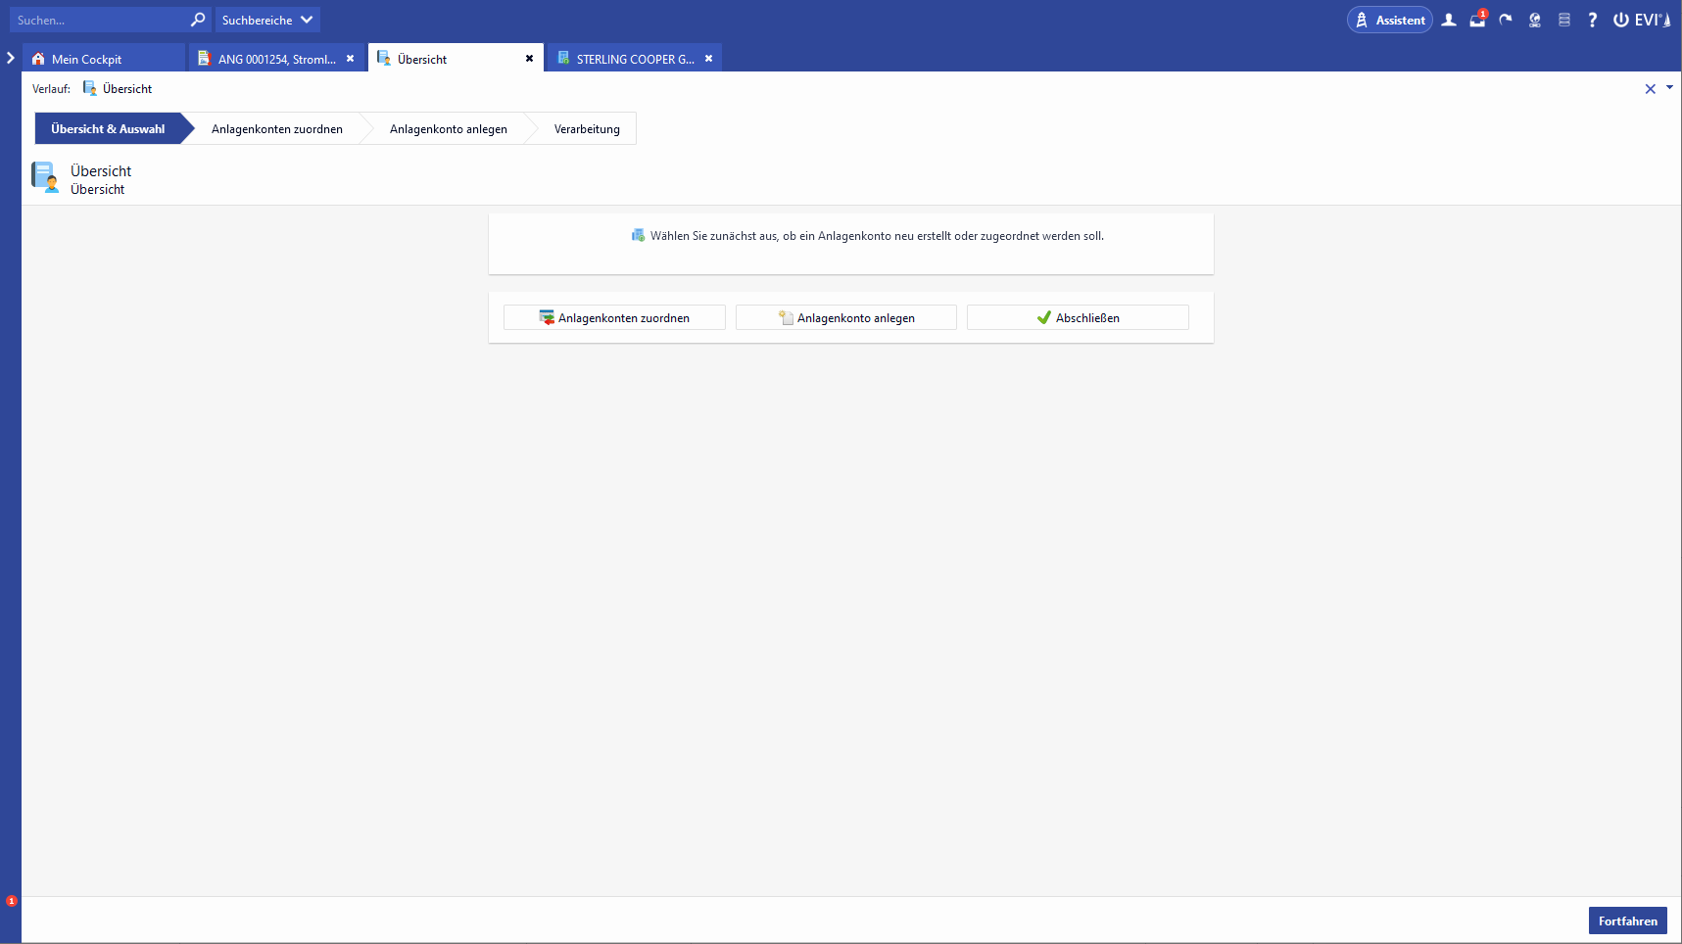Click the redo arrow icon in header
This screenshot has width=1682, height=944.
coord(1506,20)
